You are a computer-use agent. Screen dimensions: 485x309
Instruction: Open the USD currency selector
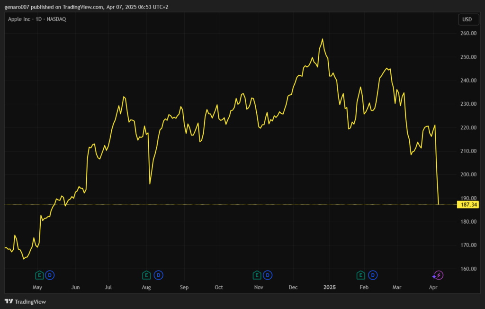pyautogui.click(x=467, y=19)
